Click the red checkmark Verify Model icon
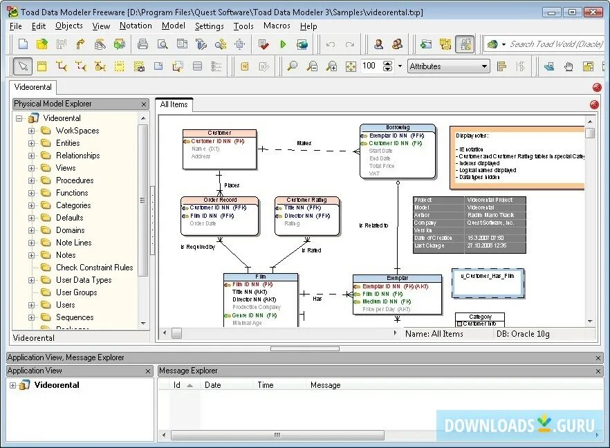This screenshot has height=448, width=610. pyautogui.click(x=264, y=44)
